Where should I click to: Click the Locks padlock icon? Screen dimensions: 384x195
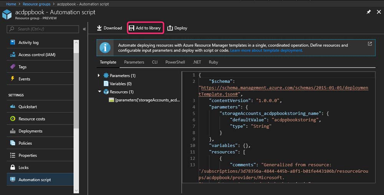point(12,167)
